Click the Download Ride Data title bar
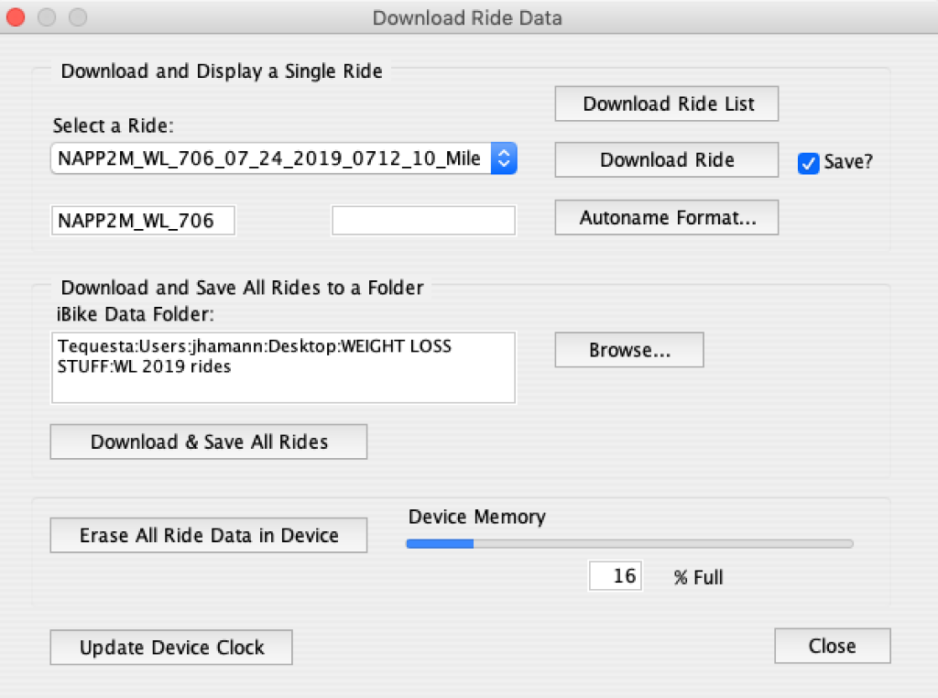Image resolution: width=938 pixels, height=698 pixels. (467, 17)
